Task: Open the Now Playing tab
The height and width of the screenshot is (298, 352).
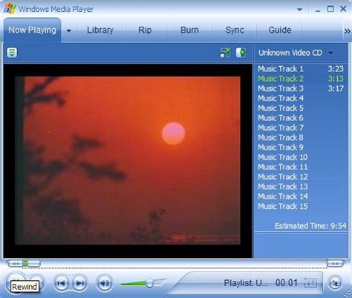Action: pyautogui.click(x=32, y=30)
